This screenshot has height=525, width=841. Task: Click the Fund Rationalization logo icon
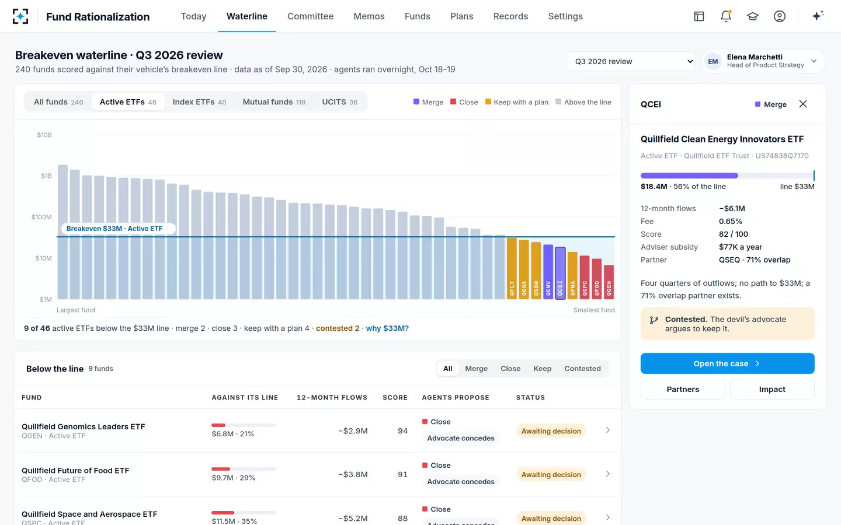pyautogui.click(x=20, y=16)
